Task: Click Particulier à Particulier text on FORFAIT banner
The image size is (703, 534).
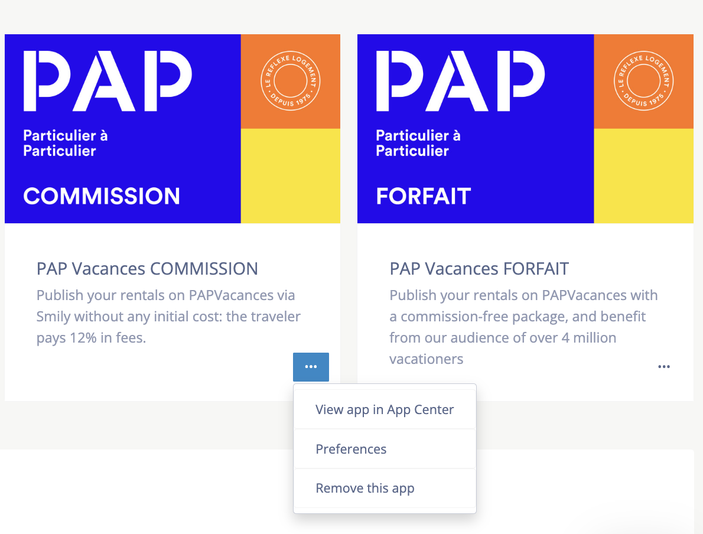Action: click(418, 143)
